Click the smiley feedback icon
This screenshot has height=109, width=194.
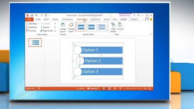click(x=151, y=19)
